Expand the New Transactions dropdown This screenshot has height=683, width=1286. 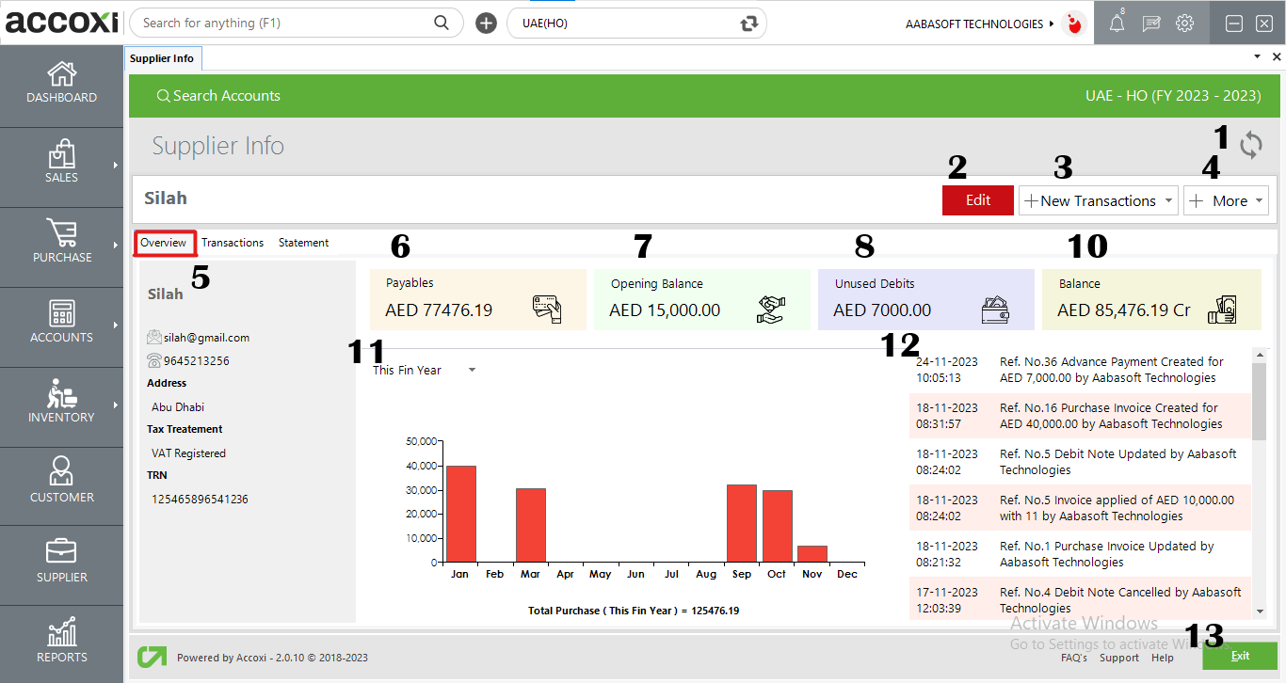[1168, 200]
